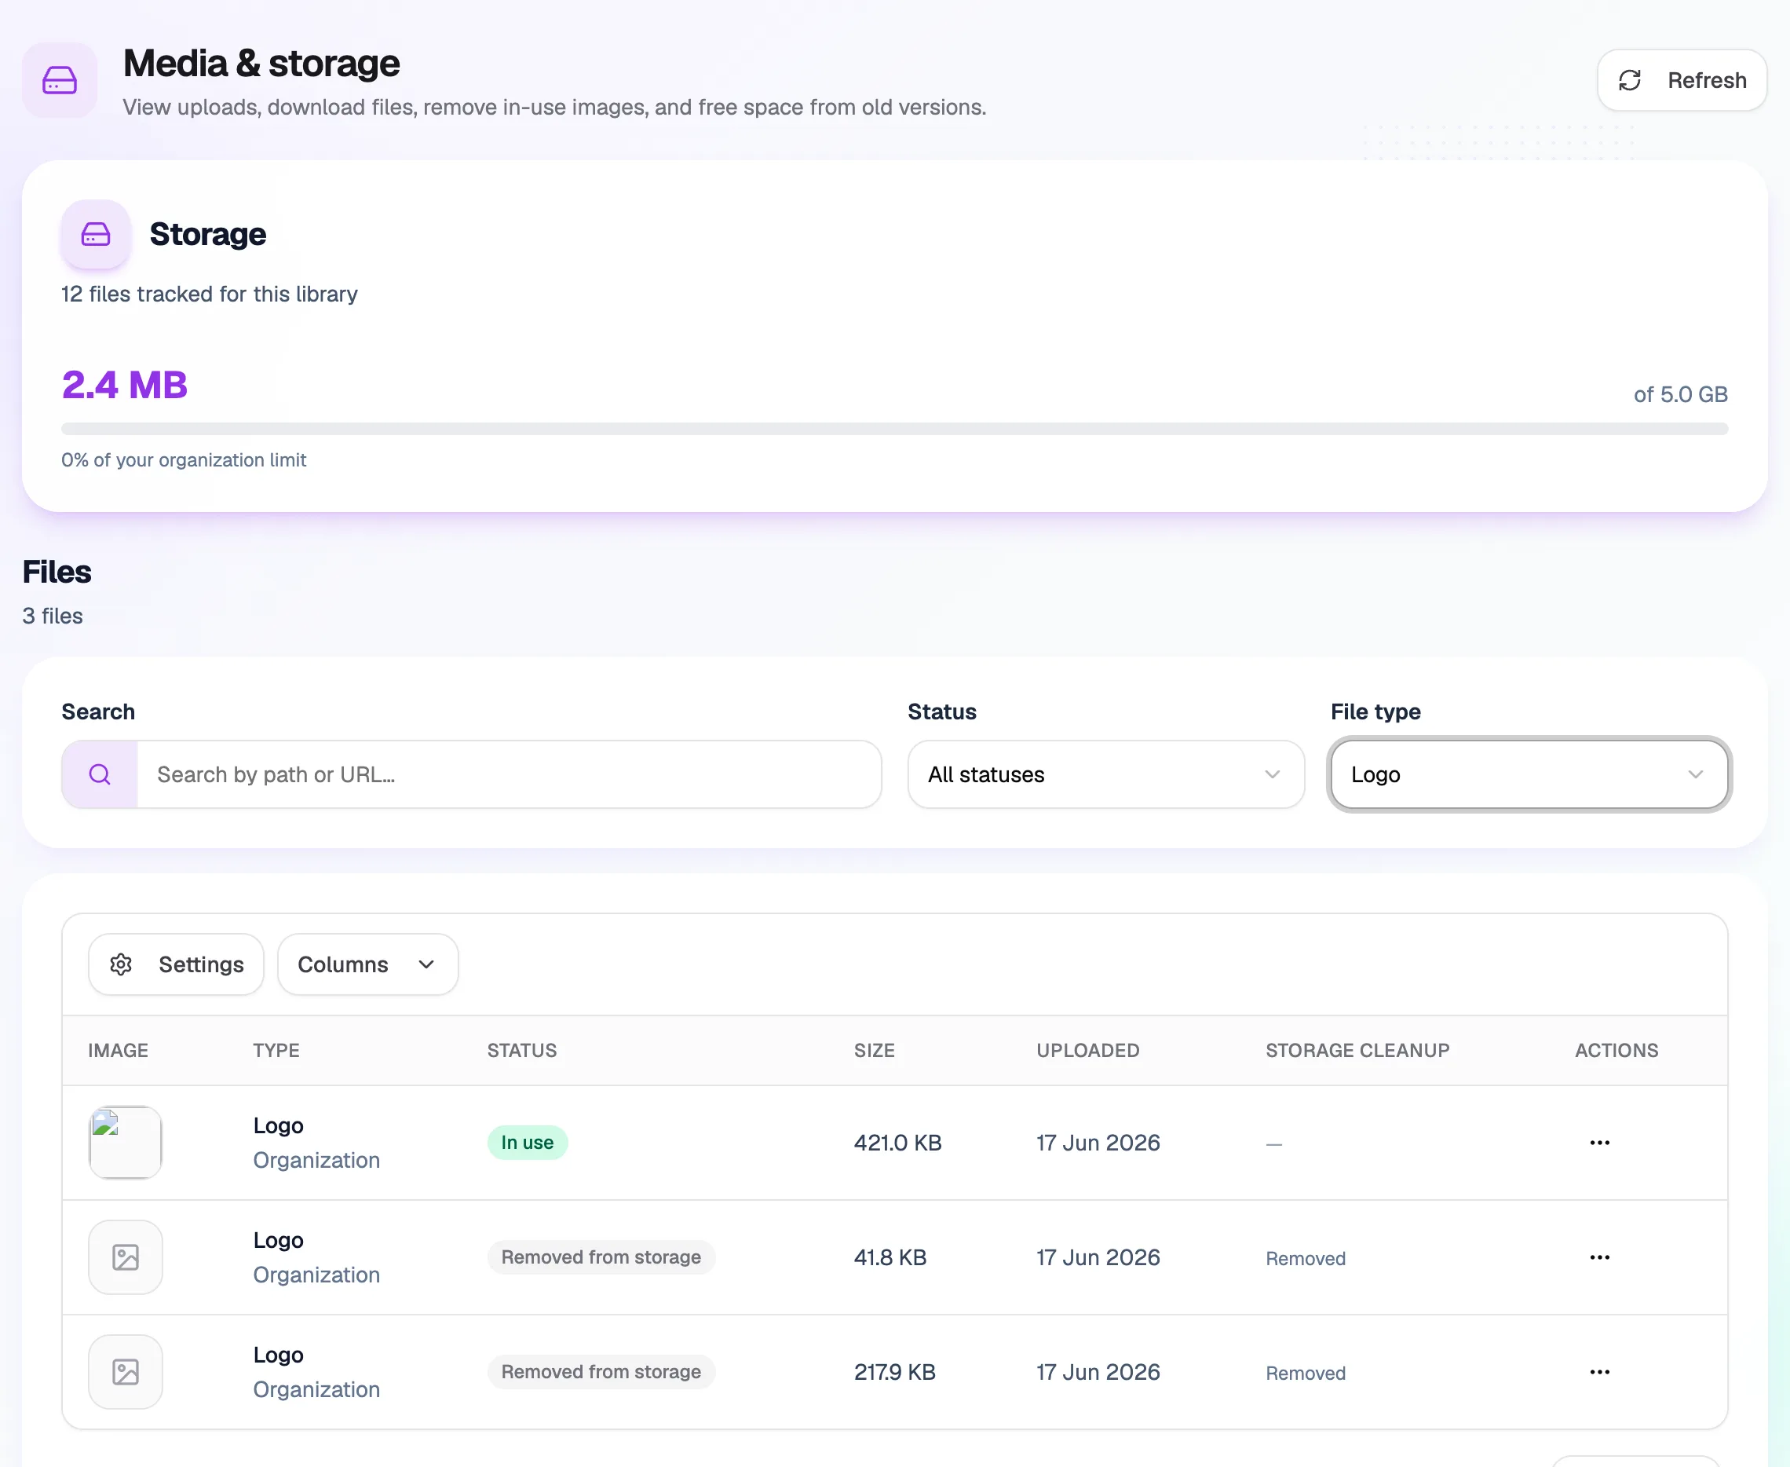Click the UPLOADED column header
Viewport: 1790px width, 1467px height.
[1088, 1051]
